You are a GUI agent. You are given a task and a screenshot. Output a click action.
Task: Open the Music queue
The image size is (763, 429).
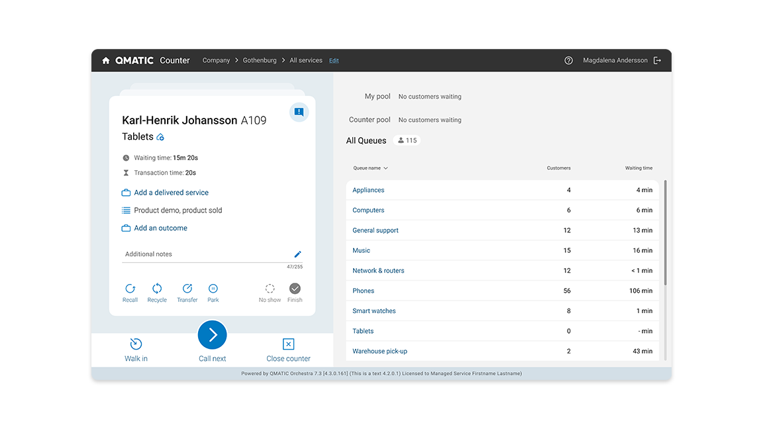[361, 250]
